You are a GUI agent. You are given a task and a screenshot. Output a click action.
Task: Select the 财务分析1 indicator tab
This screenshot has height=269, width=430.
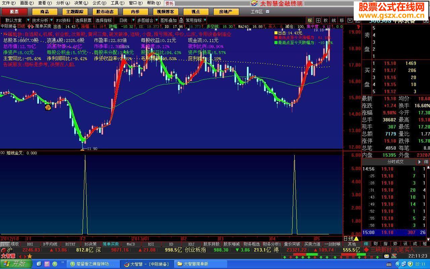coord(272,244)
